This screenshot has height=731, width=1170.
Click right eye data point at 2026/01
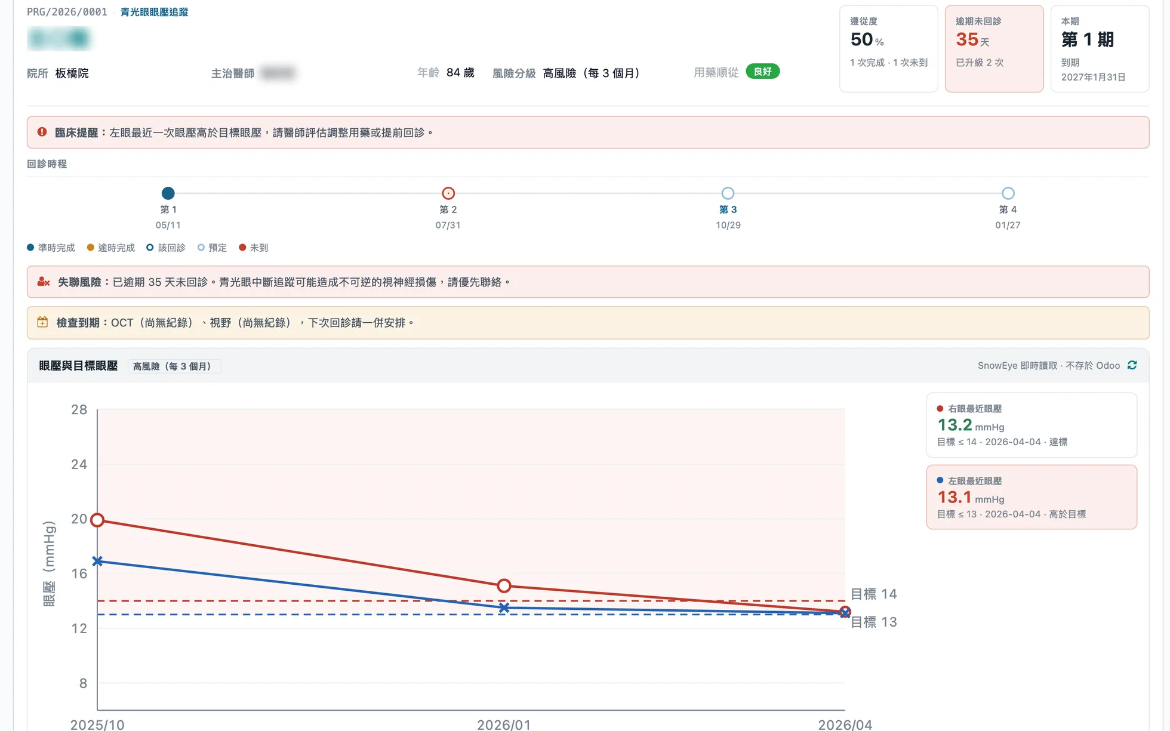(504, 586)
